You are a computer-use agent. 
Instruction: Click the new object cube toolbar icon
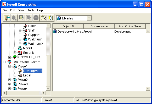pyautogui.click(x=21, y=18)
